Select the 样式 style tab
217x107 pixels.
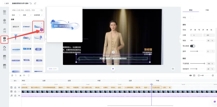[x=191, y=10]
